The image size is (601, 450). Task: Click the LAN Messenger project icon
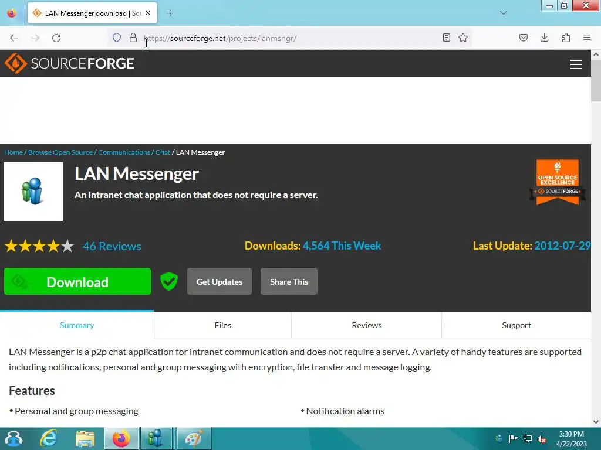33,192
